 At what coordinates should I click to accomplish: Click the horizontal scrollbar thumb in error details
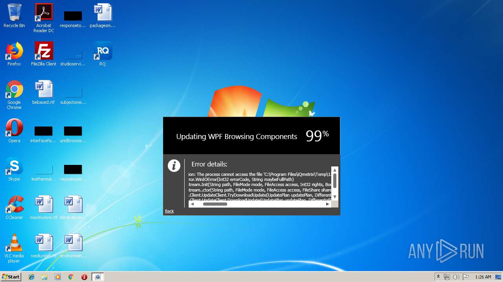[215, 204]
